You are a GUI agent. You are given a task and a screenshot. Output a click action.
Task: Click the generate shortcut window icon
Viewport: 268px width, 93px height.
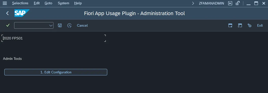pyautogui.click(x=240, y=26)
